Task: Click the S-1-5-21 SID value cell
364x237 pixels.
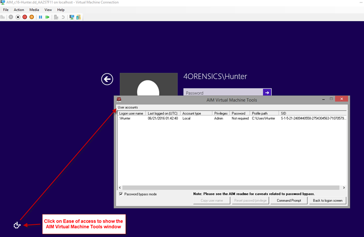Action: click(313, 118)
